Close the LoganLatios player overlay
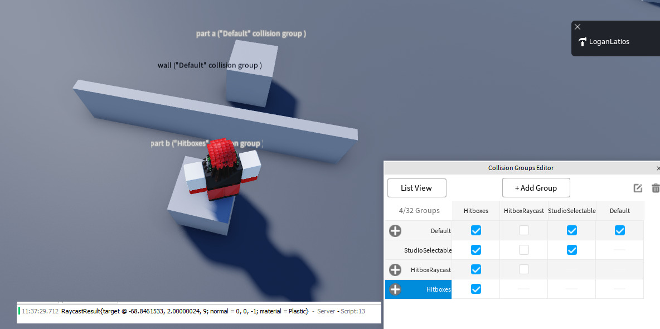Viewport: 660px width, 329px height. coord(577,26)
